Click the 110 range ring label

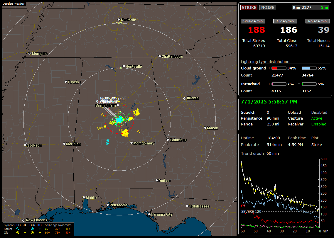point(119,68)
